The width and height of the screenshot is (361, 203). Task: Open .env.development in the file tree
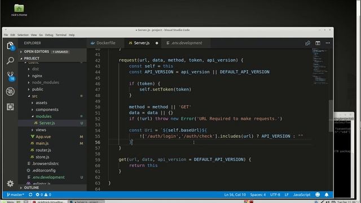coord(52,177)
